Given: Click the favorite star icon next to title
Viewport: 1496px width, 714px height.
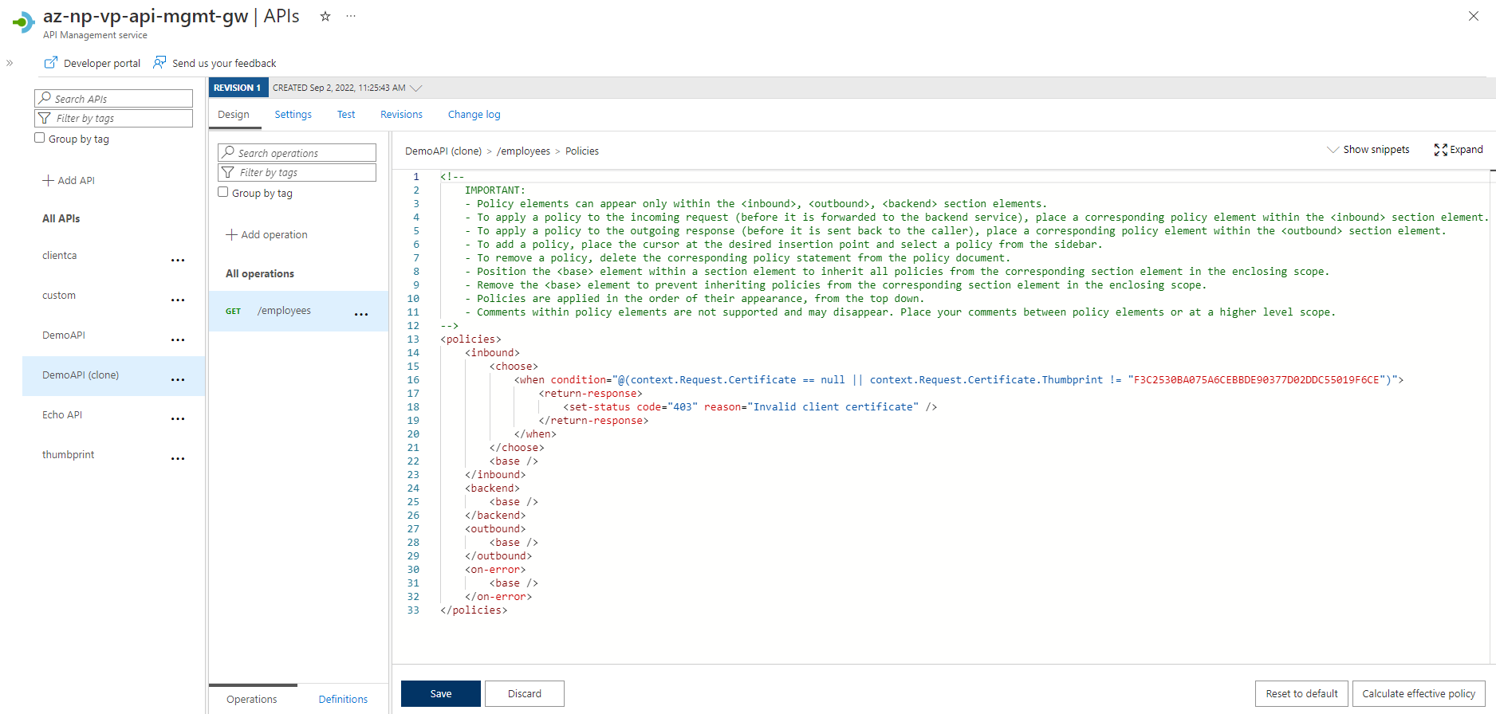Looking at the screenshot, I should [325, 16].
